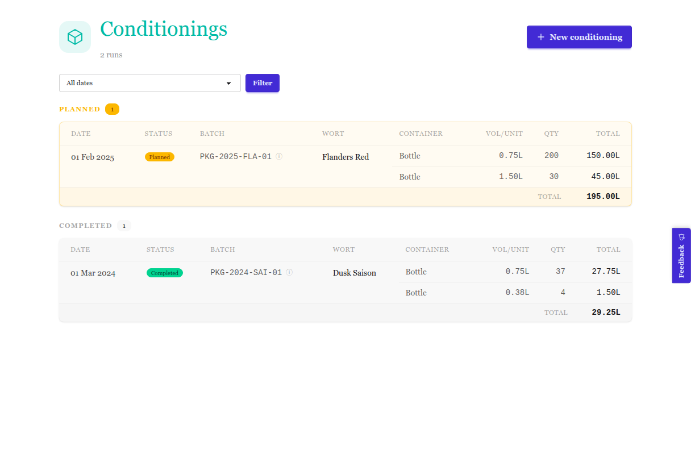Click the Feedback megaphone icon
This screenshot has height=466, width=691.
[x=681, y=237]
